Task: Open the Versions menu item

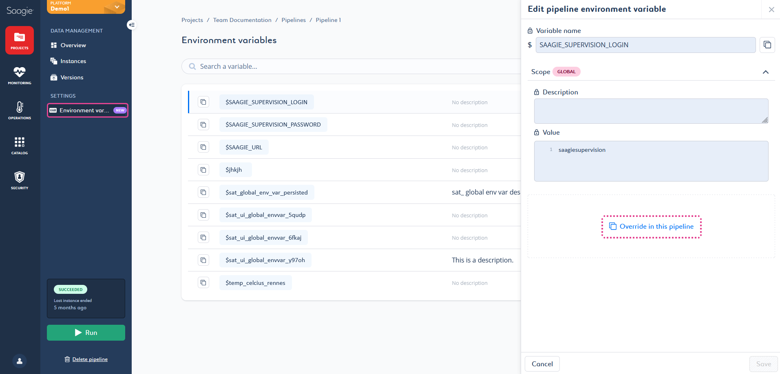Action: click(67, 77)
